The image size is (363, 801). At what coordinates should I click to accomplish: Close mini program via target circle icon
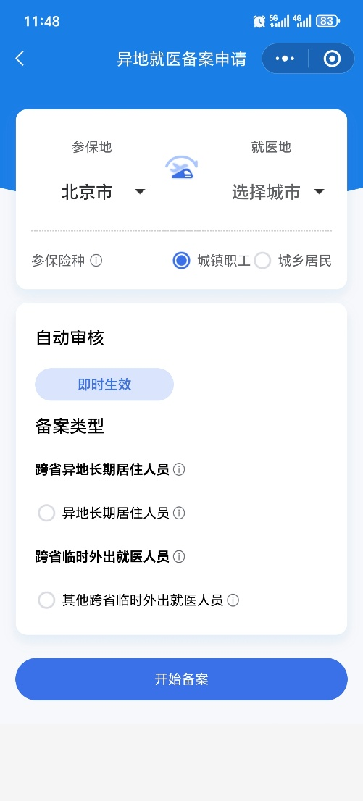tap(332, 59)
